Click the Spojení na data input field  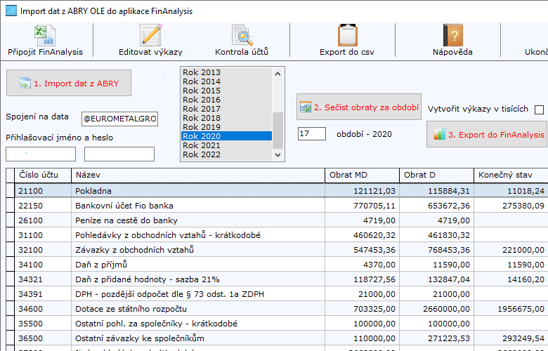click(x=119, y=119)
